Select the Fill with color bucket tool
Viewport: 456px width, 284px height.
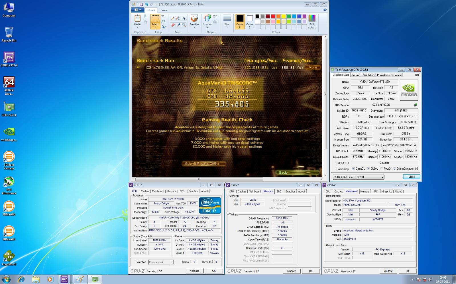(178, 18)
